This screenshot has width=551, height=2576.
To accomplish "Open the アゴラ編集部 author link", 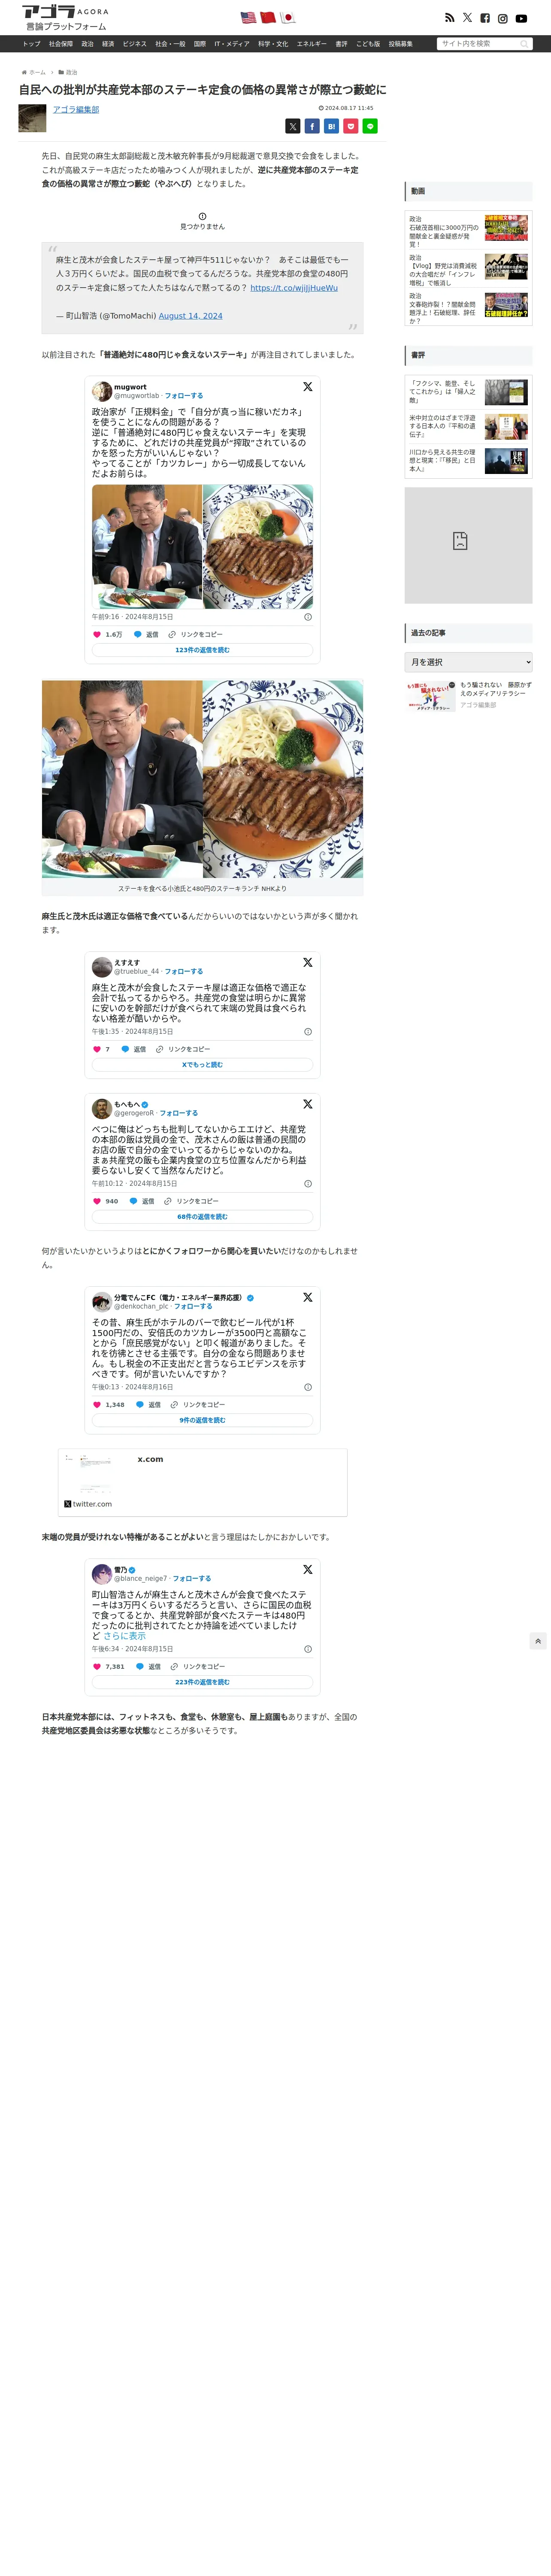I will (x=76, y=110).
